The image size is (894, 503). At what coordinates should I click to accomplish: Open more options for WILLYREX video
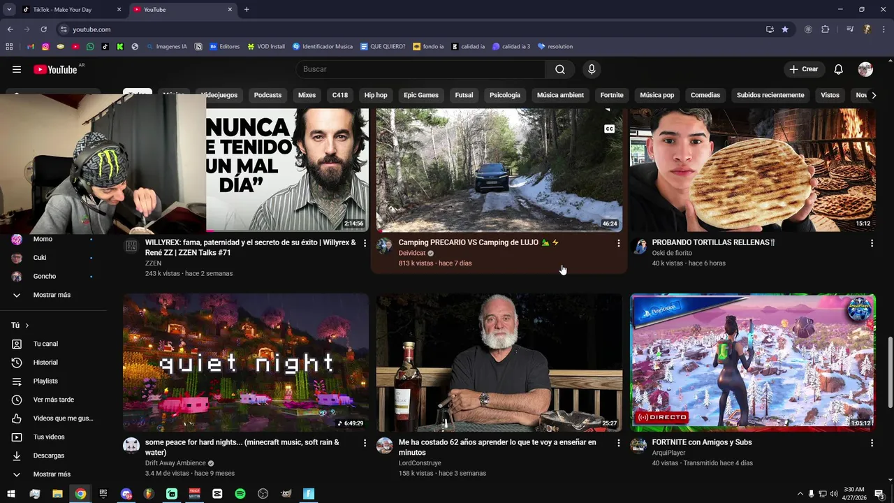click(x=365, y=243)
